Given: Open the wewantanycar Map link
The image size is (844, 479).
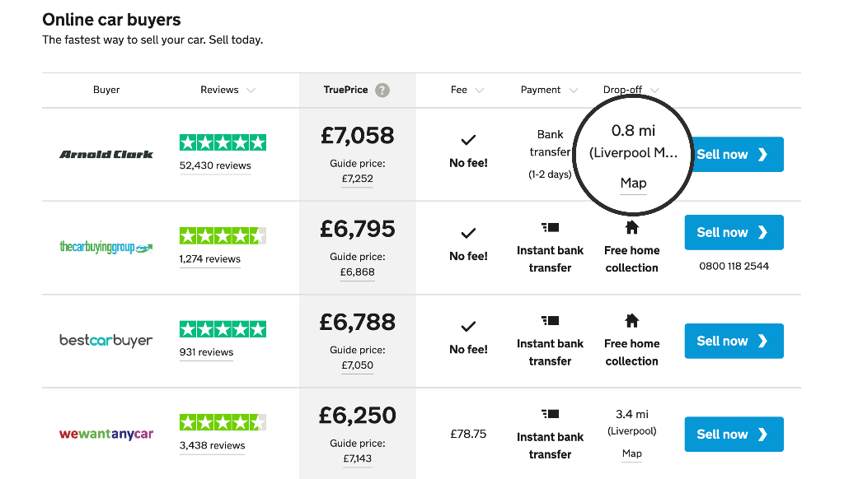Looking at the screenshot, I should click(x=632, y=453).
